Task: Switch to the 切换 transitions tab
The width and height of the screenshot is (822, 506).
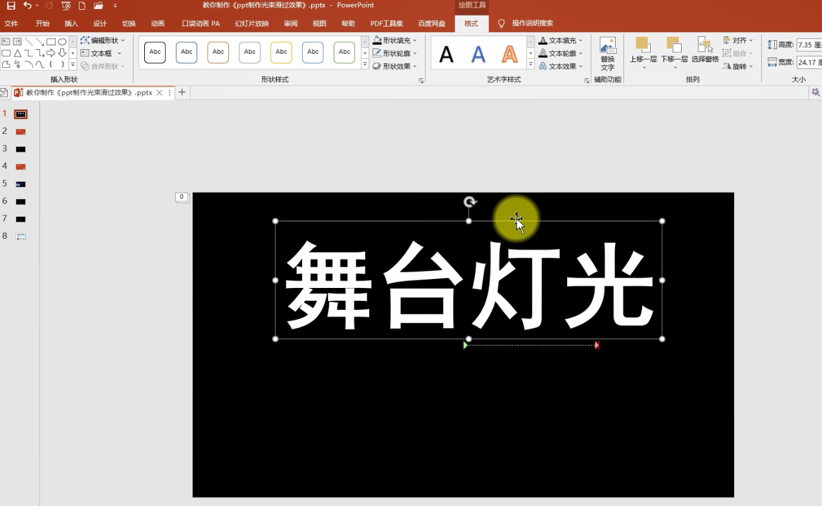Action: (129, 23)
